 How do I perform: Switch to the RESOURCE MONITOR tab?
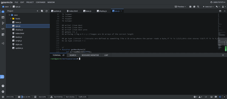coord(90,55)
